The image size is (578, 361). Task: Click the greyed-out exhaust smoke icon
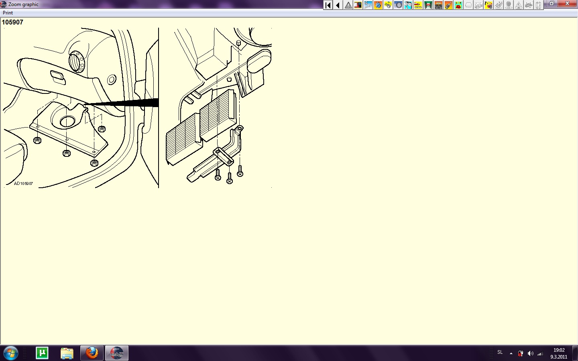click(499, 5)
